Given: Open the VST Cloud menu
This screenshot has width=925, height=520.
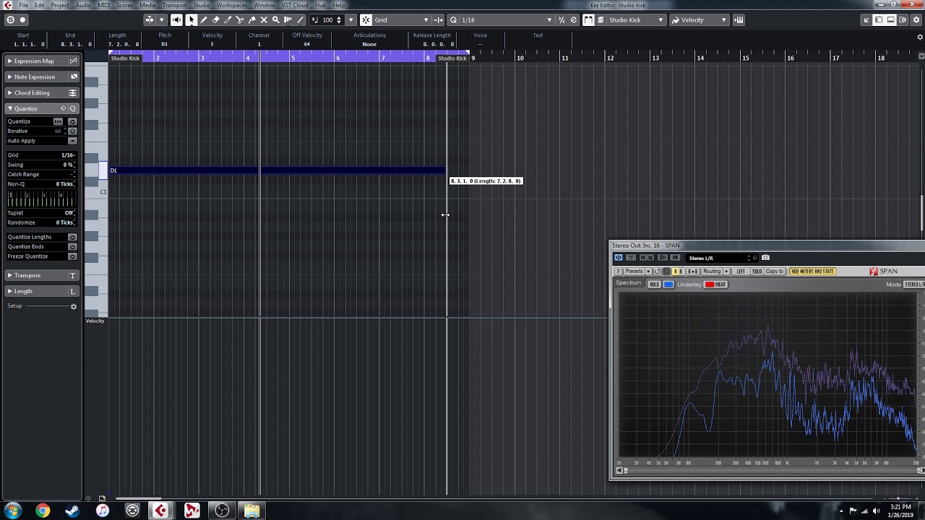Looking at the screenshot, I should pos(295,5).
